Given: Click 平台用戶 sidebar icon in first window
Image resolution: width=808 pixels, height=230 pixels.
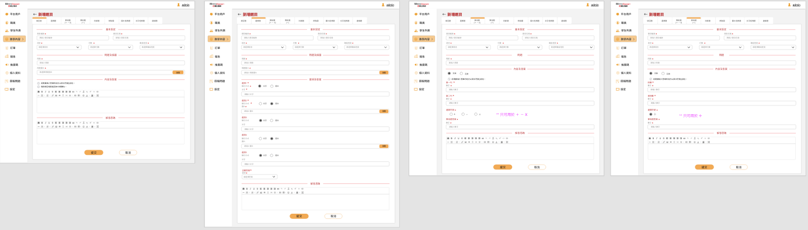Looking at the screenshot, I should [7, 14].
